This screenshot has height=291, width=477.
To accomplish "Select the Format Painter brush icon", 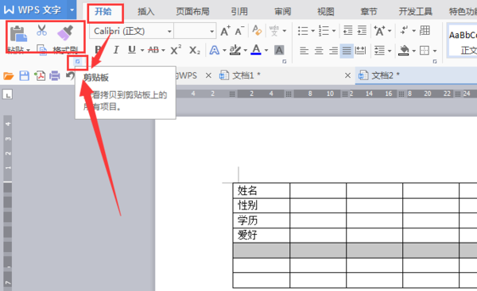I will point(65,33).
